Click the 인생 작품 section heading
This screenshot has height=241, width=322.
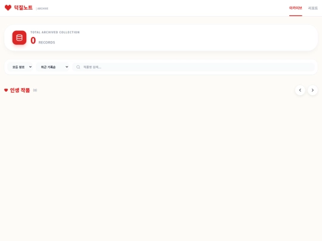[x=20, y=90]
